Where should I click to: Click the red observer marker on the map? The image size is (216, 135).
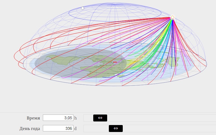[x=115, y=62]
